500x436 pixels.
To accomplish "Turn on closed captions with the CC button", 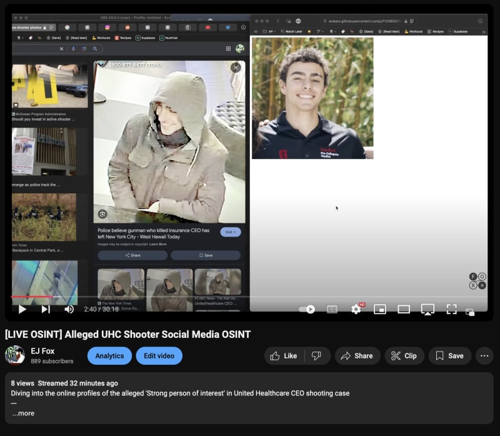I will coord(332,309).
